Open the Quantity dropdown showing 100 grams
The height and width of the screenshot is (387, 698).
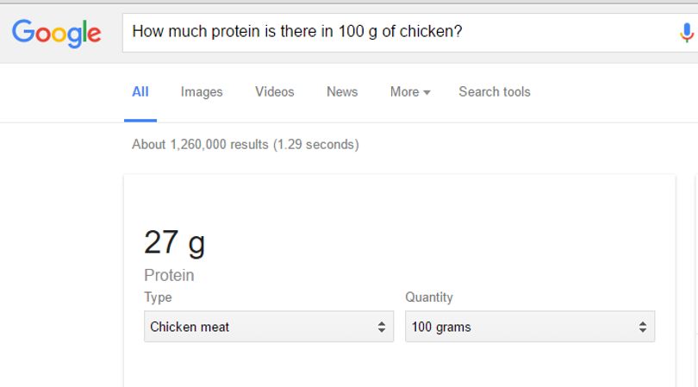tap(530, 327)
